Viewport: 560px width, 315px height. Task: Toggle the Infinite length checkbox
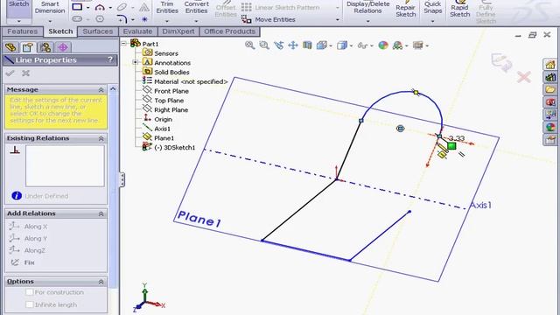pyautogui.click(x=30, y=304)
